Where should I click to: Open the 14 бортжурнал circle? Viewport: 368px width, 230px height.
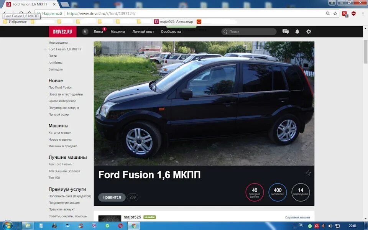[301, 192]
